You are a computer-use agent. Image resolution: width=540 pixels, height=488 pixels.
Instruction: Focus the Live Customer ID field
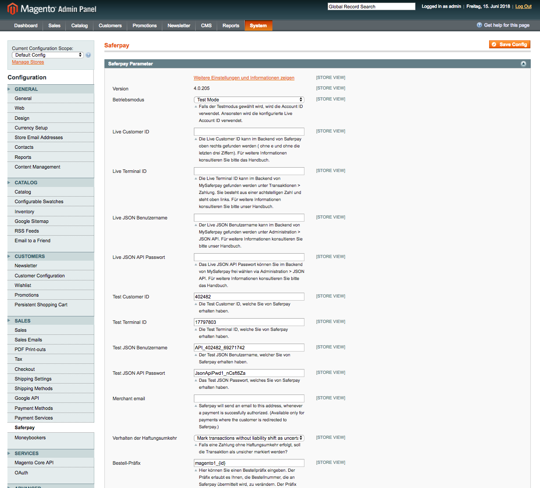(x=249, y=132)
